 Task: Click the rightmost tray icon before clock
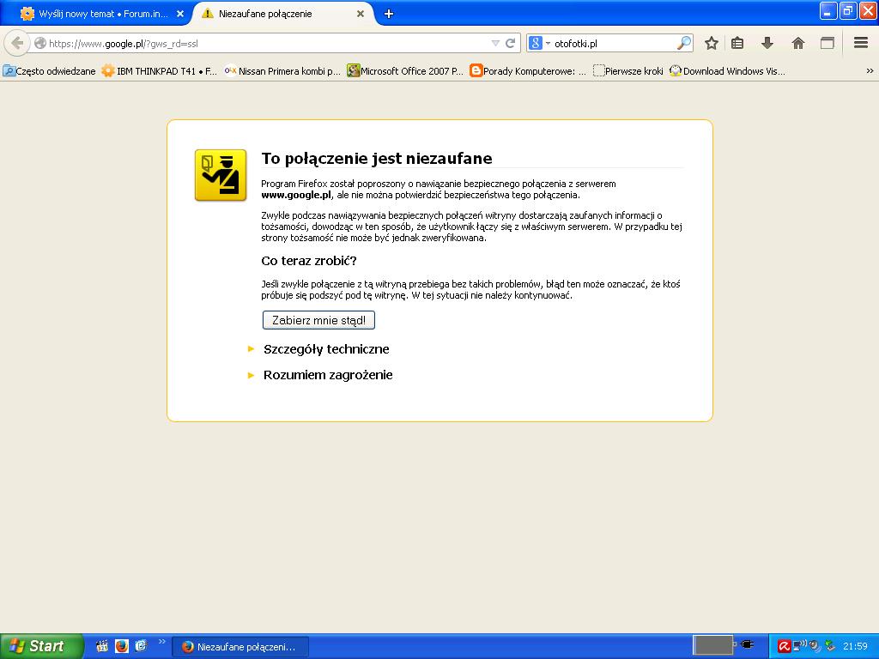click(830, 646)
